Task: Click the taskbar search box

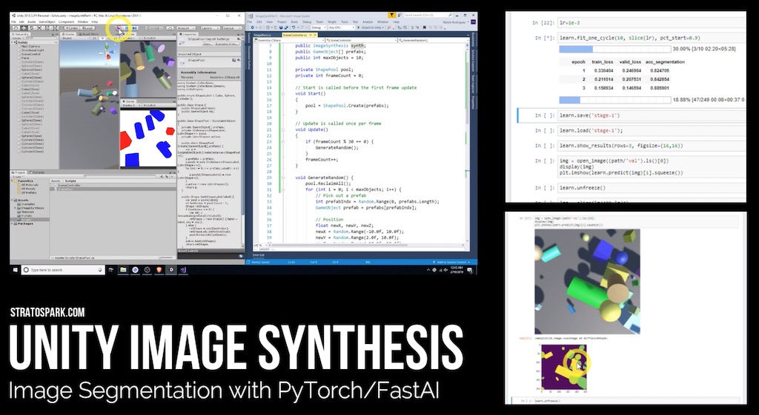Action: tap(63, 270)
